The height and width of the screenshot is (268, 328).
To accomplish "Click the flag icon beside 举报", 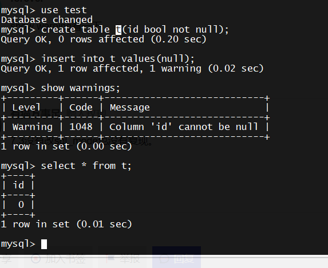I will click(111, 259).
